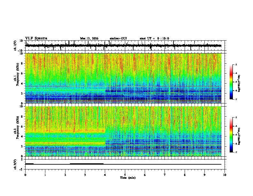The image size is (253, 196).
Task: Click the ch.2 "Frequency (kHz)" axis label
Action: coord(18,127)
